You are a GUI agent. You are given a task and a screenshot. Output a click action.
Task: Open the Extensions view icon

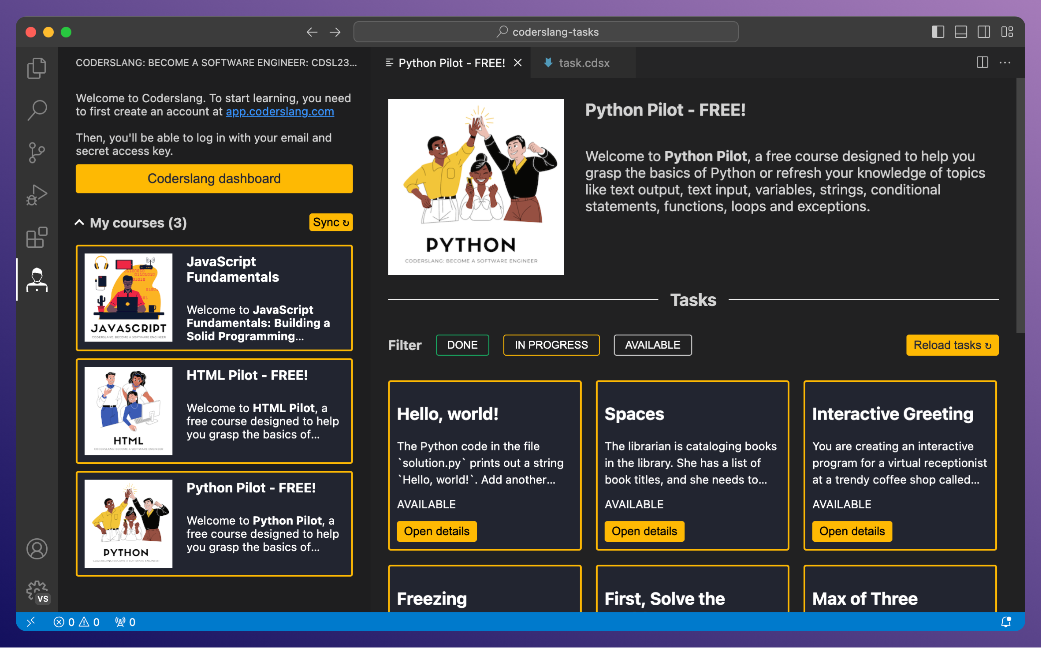click(37, 238)
